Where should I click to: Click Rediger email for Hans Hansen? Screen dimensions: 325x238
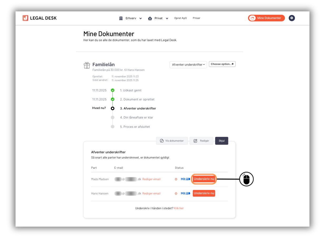point(151,194)
